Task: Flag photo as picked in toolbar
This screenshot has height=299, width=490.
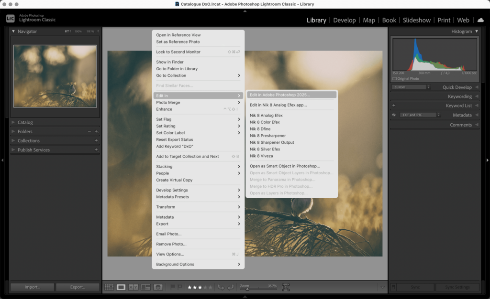Action: tap(172, 287)
